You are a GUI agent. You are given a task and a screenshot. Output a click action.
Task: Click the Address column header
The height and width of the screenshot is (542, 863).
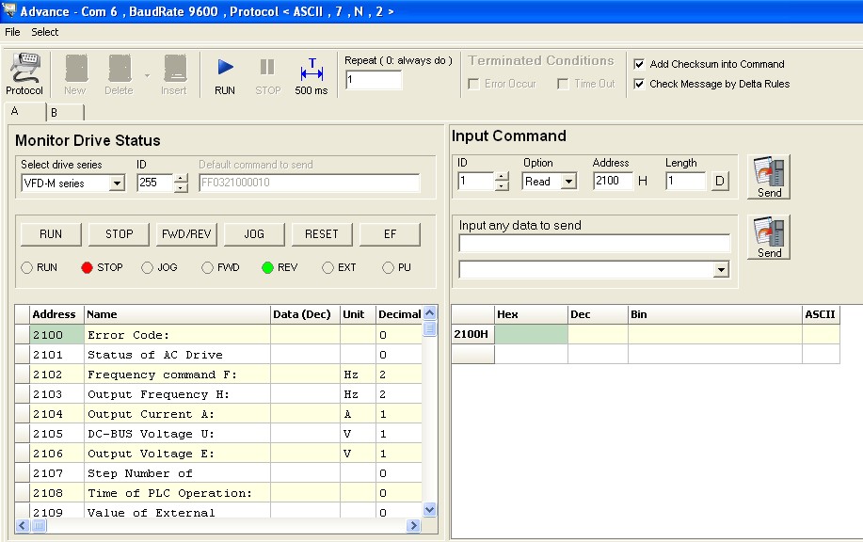(x=56, y=314)
